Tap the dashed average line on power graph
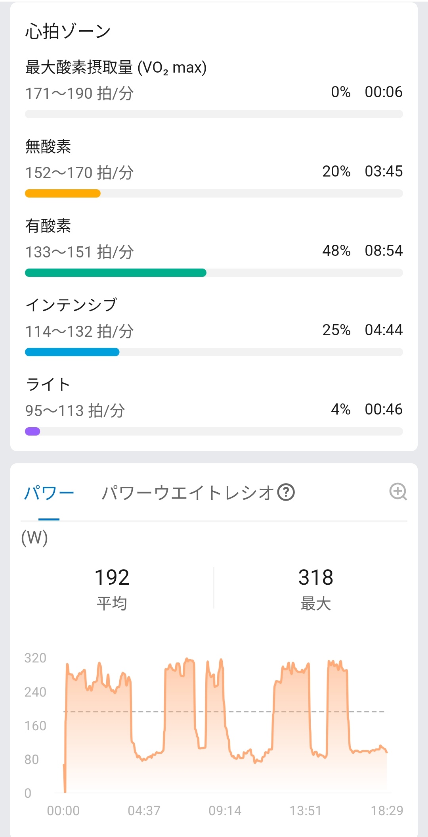This screenshot has height=837, width=428. tap(246, 712)
